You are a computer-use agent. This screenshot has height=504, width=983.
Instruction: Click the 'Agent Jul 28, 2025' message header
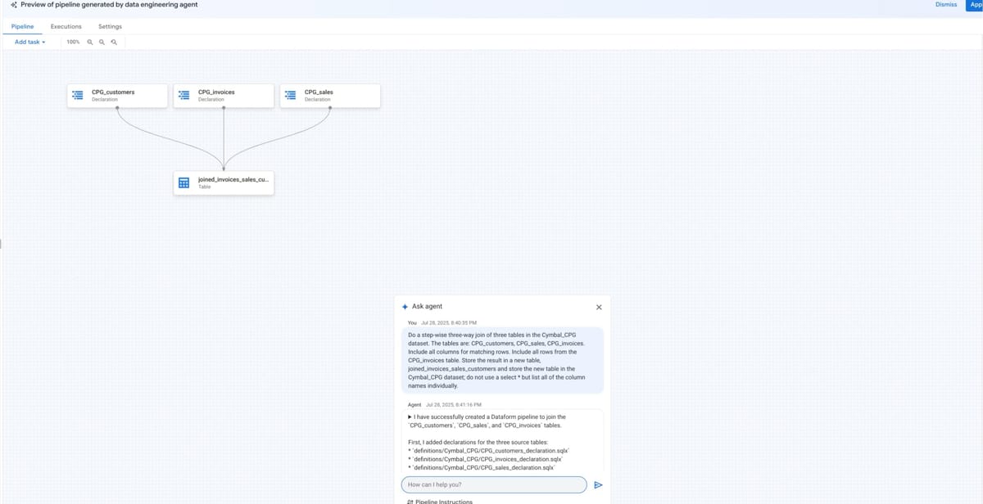445,405
